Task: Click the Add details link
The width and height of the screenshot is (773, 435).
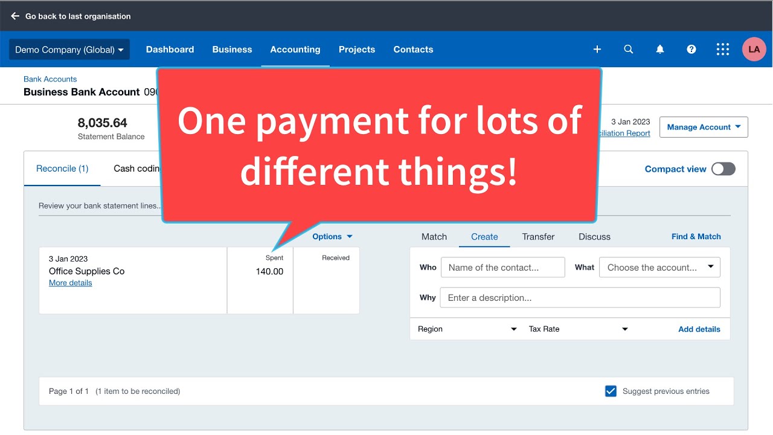Action: click(699, 329)
